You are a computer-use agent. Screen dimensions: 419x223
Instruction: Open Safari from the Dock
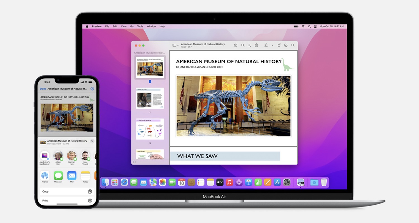click(124, 182)
